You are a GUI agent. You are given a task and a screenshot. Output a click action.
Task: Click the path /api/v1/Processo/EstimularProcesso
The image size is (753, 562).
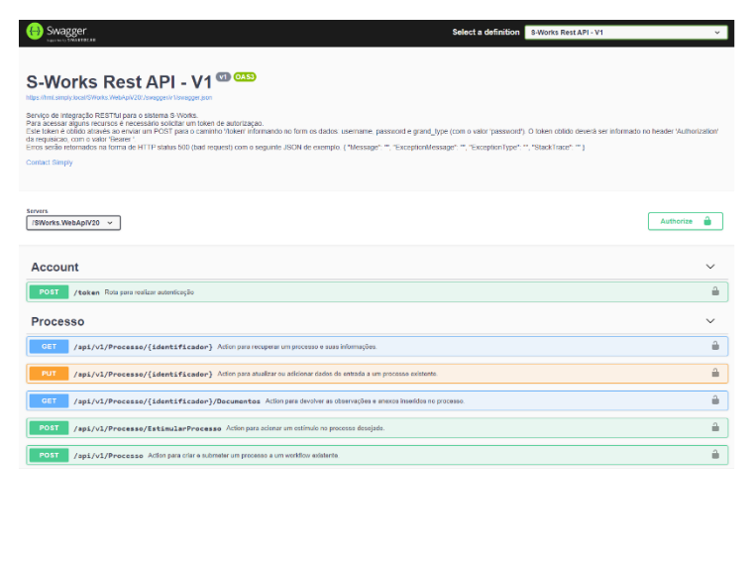148,428
